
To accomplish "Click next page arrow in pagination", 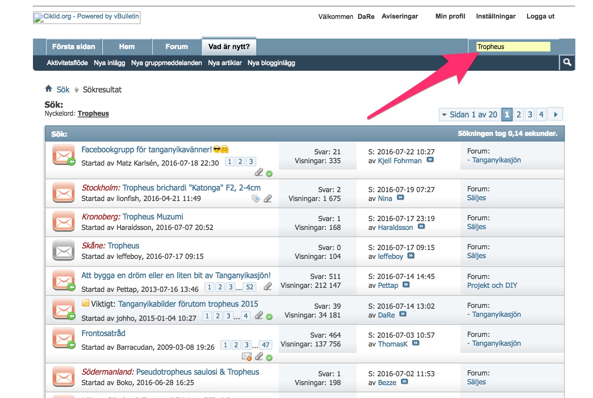I will [x=556, y=114].
